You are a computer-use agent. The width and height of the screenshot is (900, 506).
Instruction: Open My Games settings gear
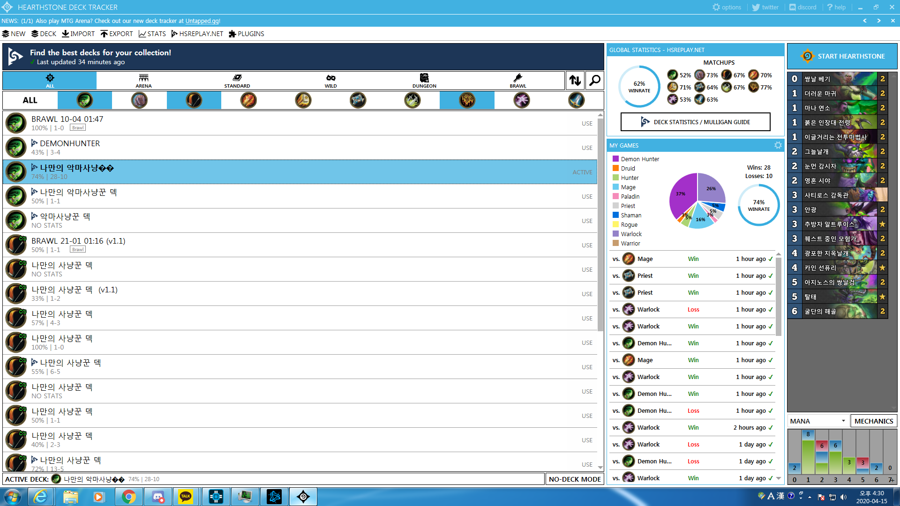pos(778,145)
